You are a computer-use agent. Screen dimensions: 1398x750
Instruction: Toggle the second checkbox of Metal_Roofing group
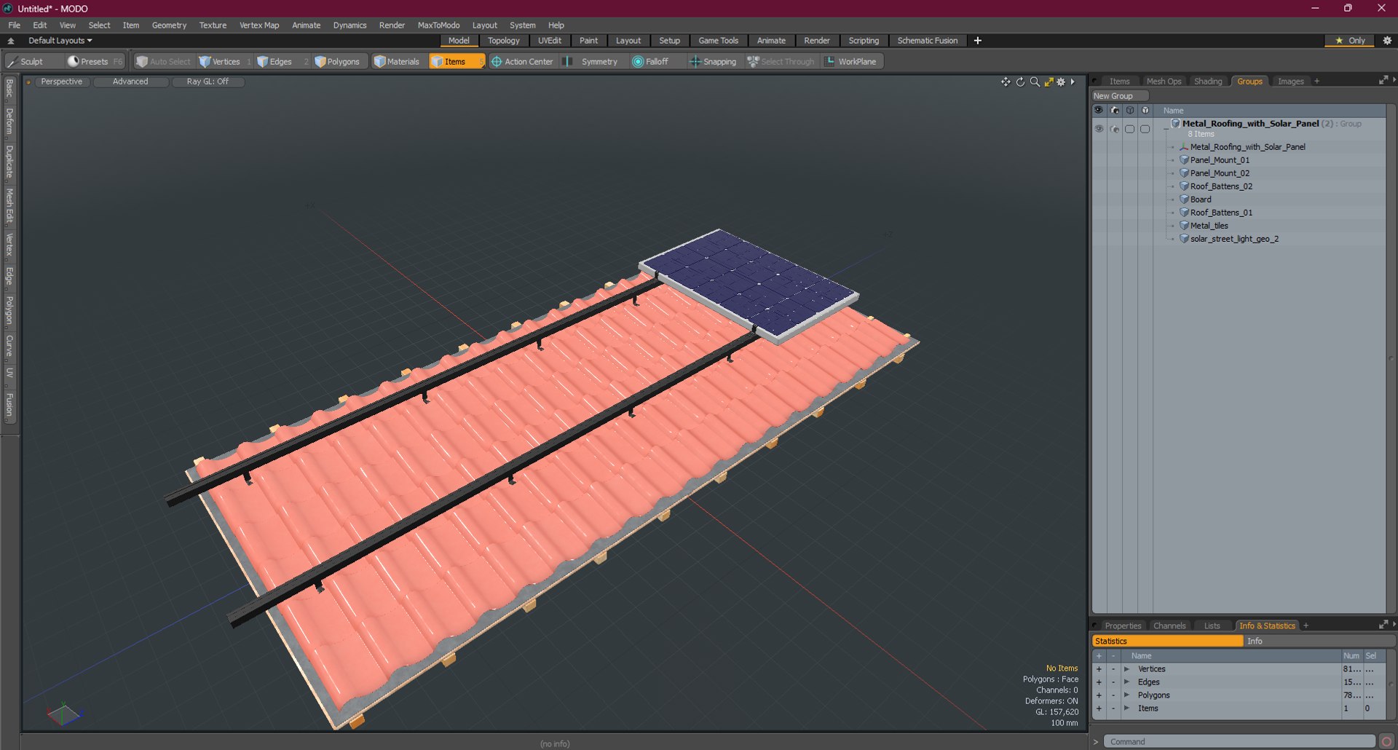tap(1145, 129)
